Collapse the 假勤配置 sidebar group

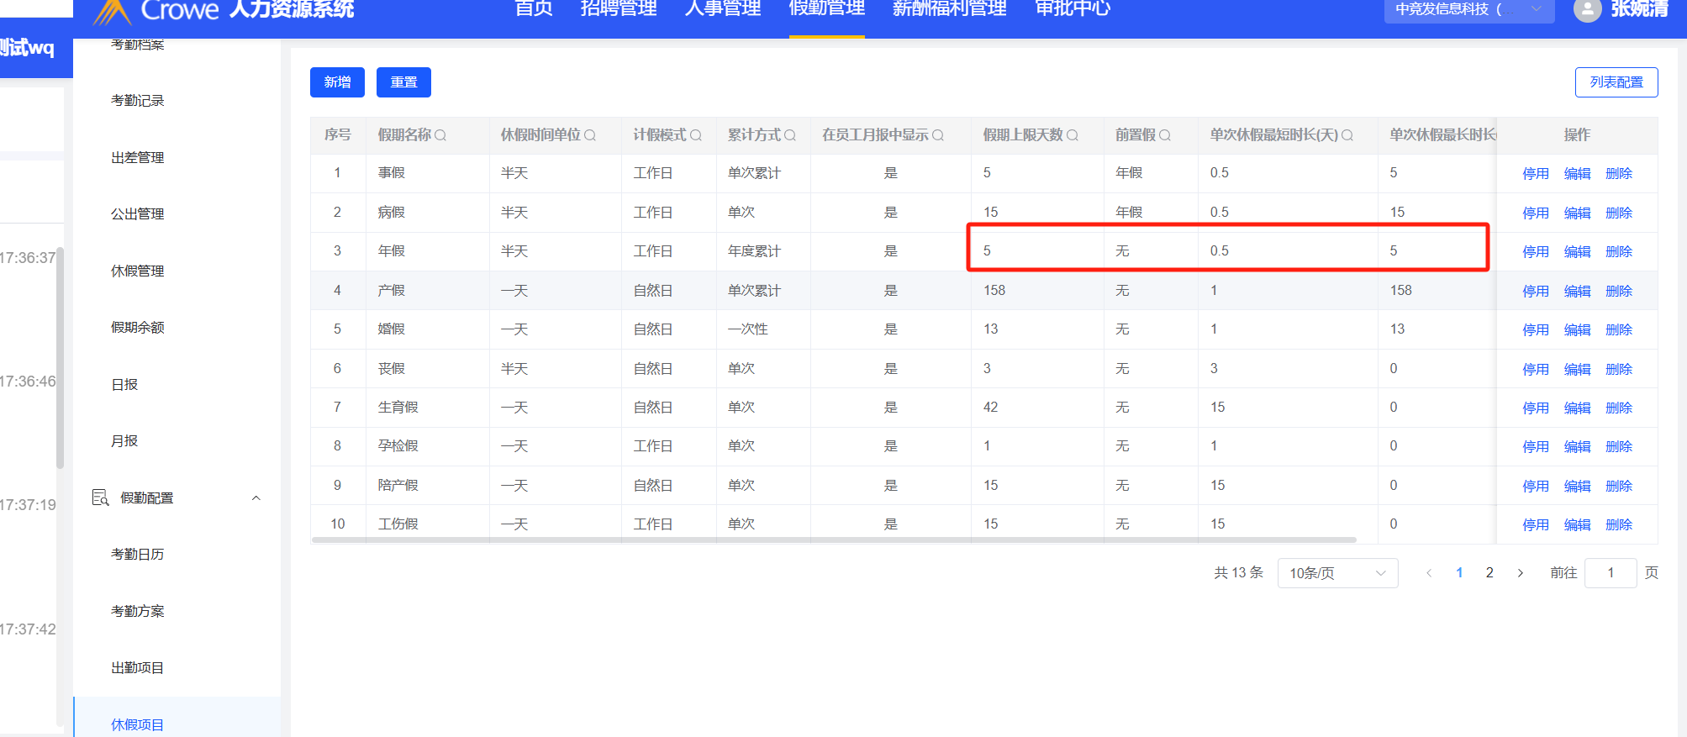256,498
